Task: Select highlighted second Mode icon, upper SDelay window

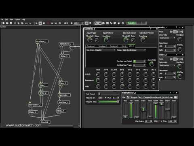Action: [175, 32]
